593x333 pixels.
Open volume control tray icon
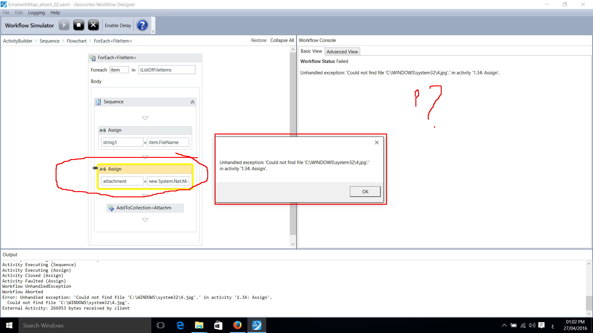pyautogui.click(x=532, y=325)
